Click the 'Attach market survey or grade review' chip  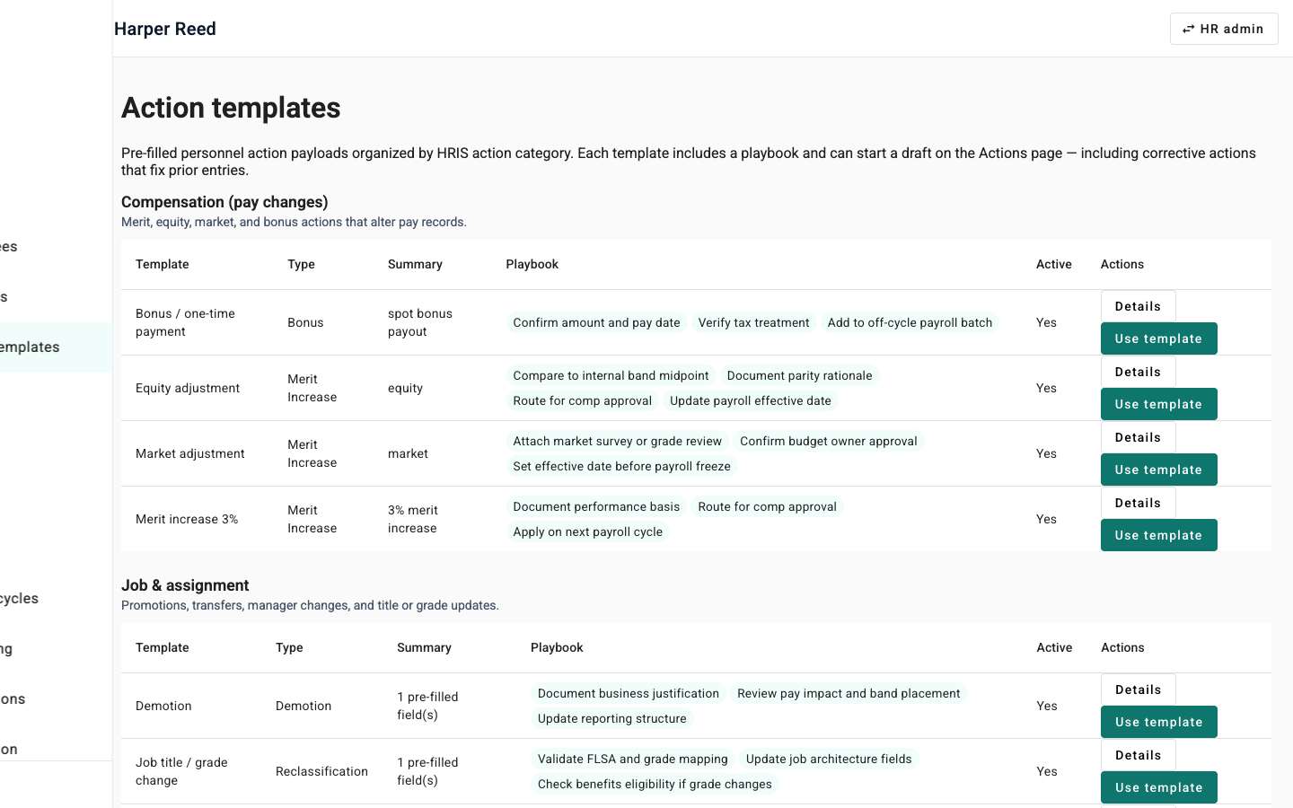(x=617, y=441)
